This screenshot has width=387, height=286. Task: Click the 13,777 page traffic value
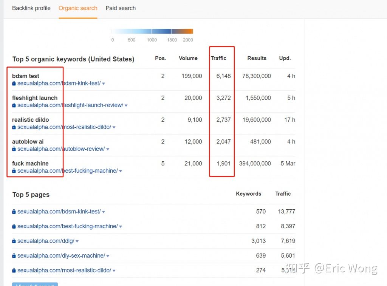point(286,212)
